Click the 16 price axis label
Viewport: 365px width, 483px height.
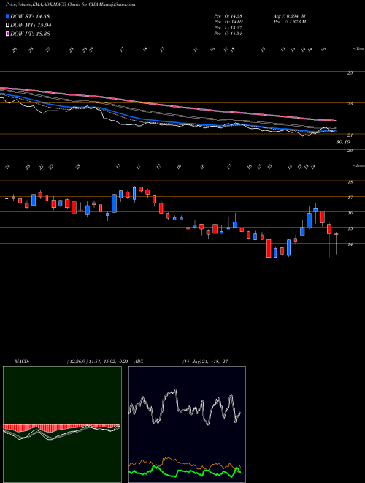coord(350,213)
